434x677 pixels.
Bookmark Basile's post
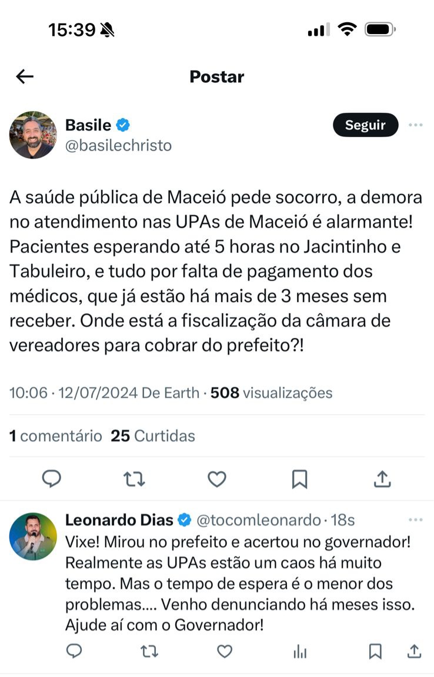click(300, 480)
